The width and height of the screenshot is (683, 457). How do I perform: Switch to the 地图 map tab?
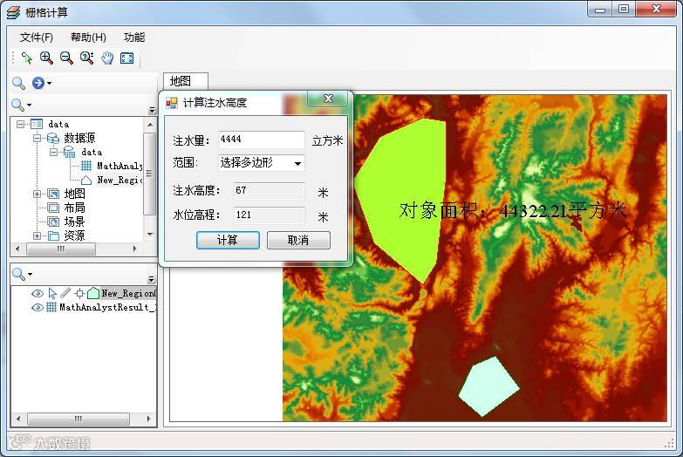(186, 81)
